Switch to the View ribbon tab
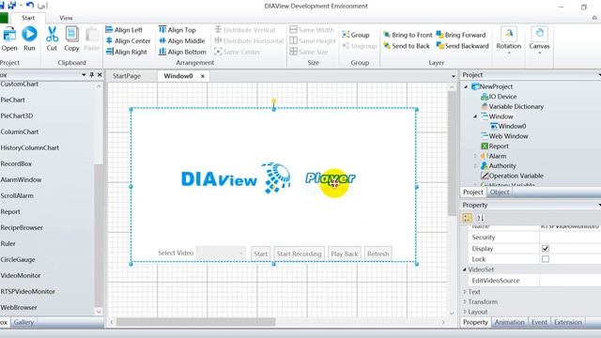Image resolution: width=601 pixels, height=338 pixels. click(x=66, y=18)
